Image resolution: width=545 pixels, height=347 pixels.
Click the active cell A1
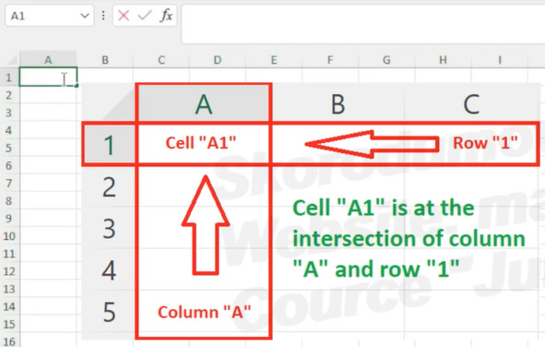click(48, 77)
